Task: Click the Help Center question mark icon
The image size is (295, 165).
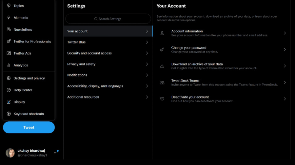Action: click(9, 90)
